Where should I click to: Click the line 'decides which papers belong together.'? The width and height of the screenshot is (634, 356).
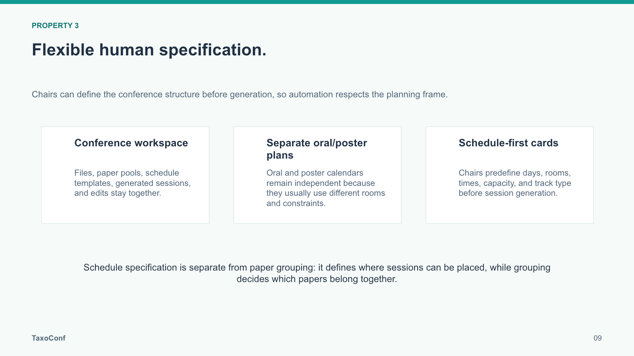pos(317,279)
